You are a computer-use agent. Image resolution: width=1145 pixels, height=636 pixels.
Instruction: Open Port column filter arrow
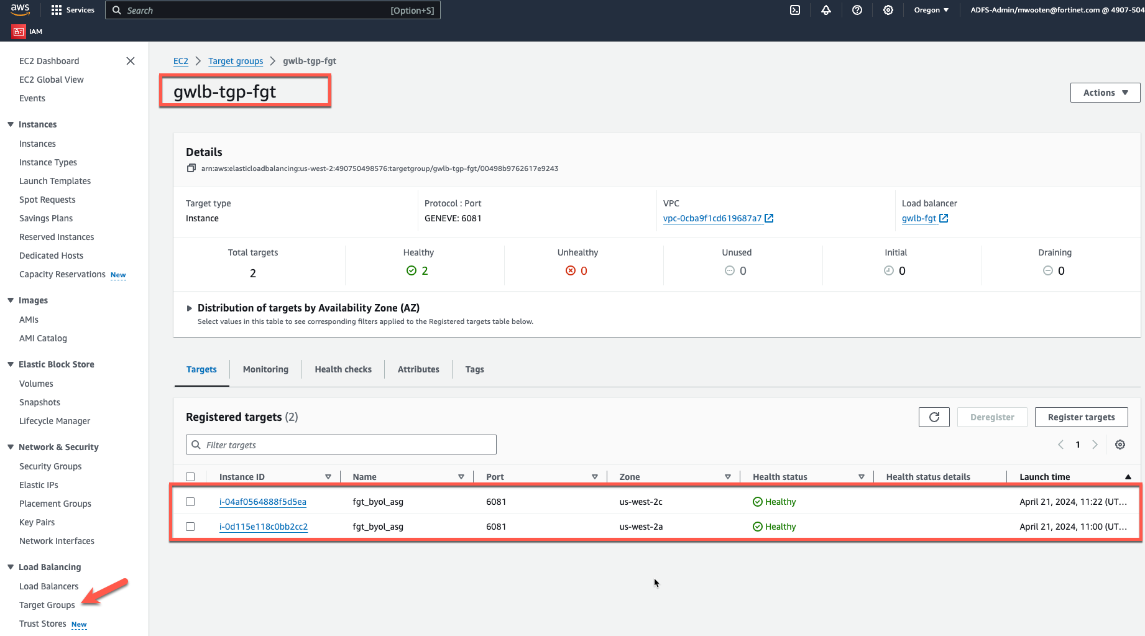pos(595,477)
